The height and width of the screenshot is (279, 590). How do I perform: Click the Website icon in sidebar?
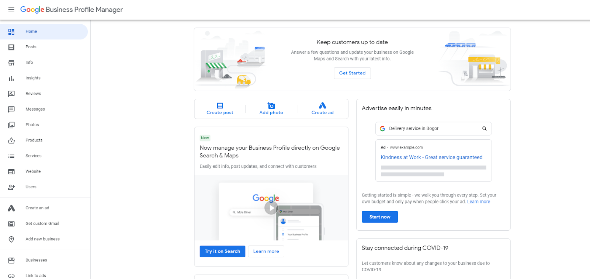point(11,172)
